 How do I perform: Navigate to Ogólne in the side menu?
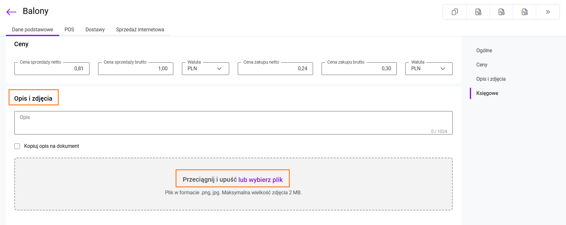coord(484,51)
